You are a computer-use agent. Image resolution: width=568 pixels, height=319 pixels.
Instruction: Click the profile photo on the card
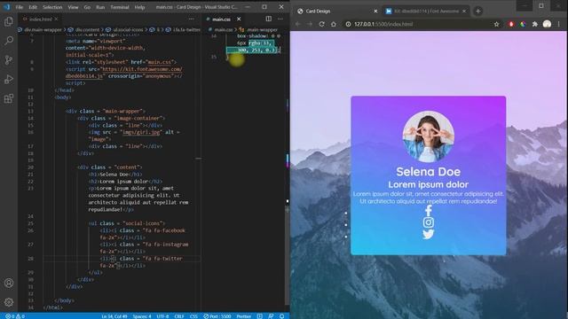click(428, 136)
